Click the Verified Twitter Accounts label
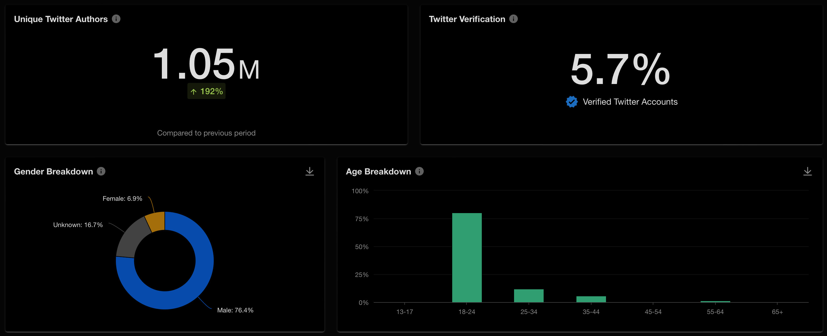827x336 pixels. pos(631,102)
